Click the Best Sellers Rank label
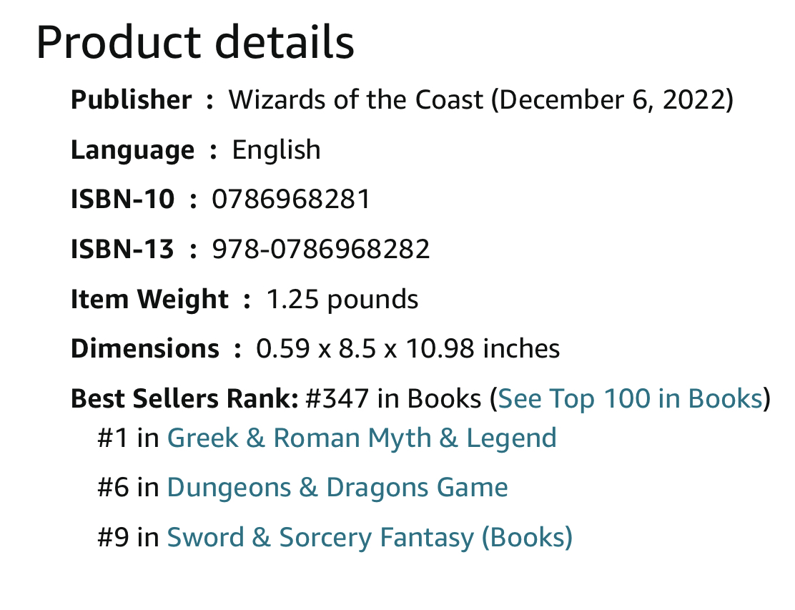 (184, 398)
